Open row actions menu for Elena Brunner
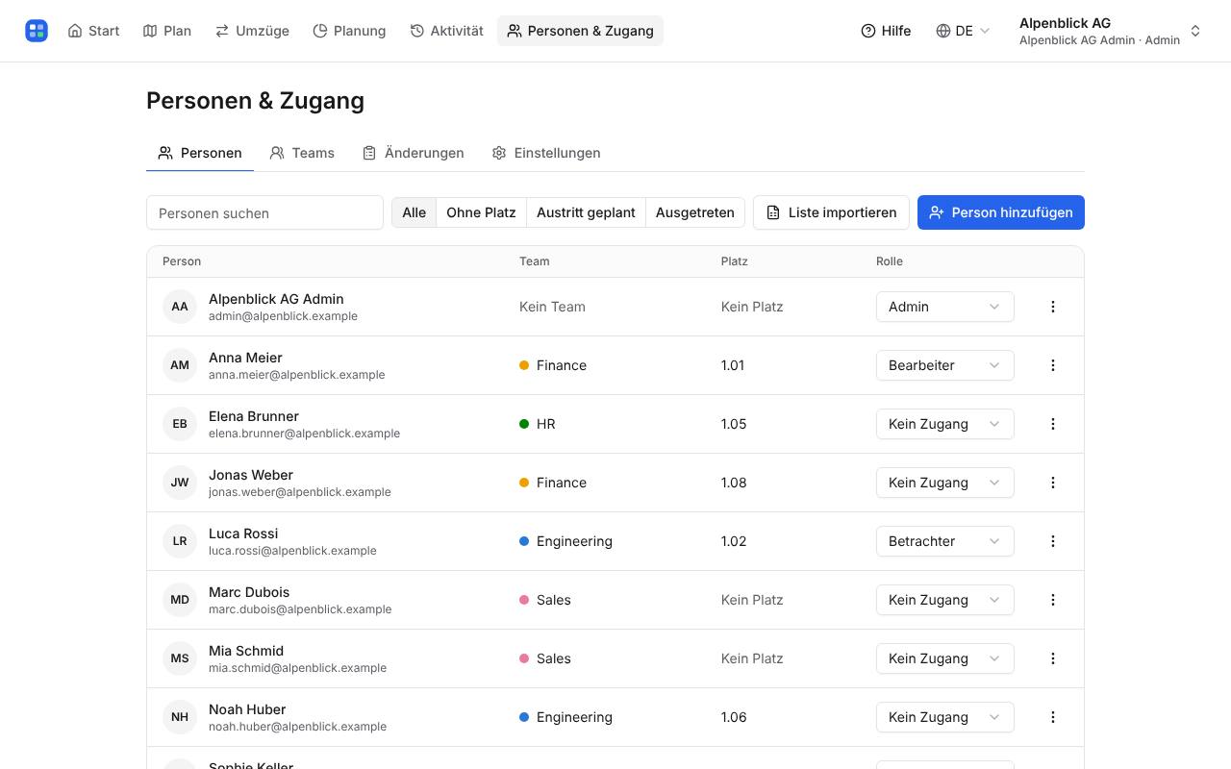Viewport: 1231px width, 769px height. point(1053,424)
